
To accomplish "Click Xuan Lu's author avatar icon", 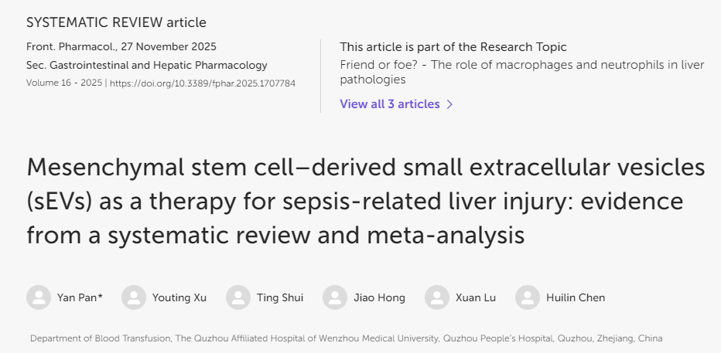I will click(437, 297).
